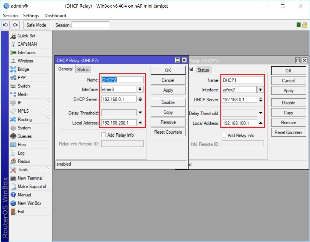Click the Name field containing DHCP1
This screenshot has width=310, height=242.
[243, 80]
